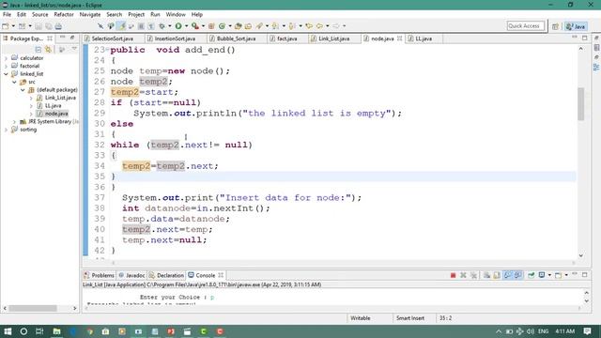The width and height of the screenshot is (601, 338).
Task: Terminate the console with red stop icon
Action: point(453,275)
